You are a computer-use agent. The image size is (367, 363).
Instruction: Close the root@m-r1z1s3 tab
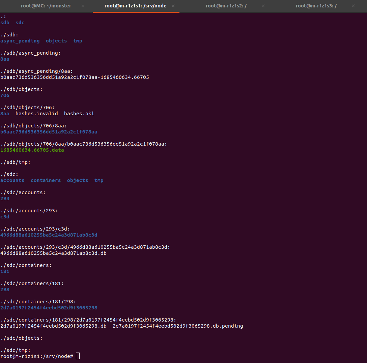(x=353, y=6)
